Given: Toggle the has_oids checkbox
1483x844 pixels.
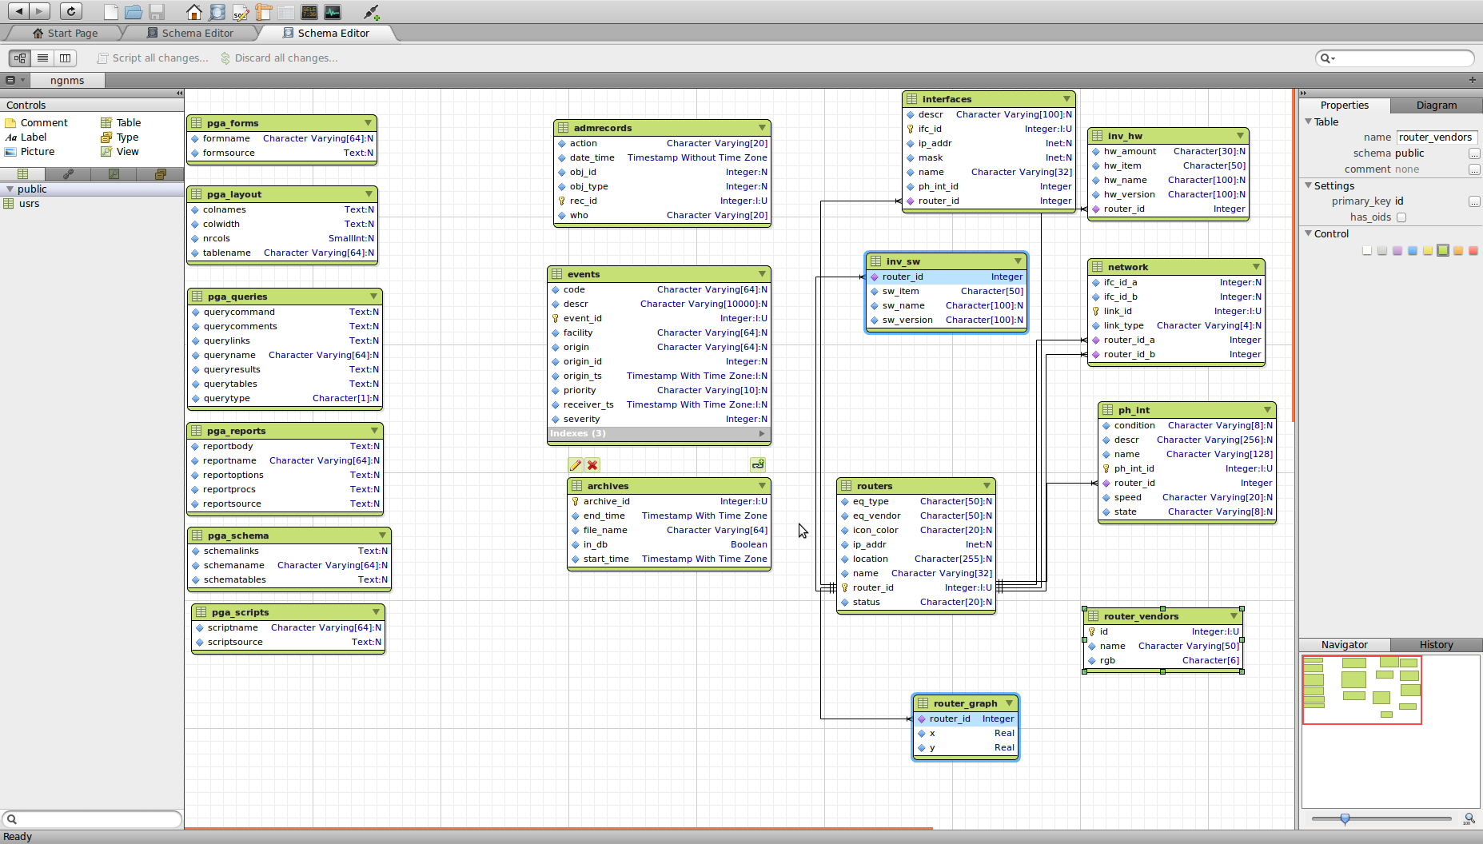Looking at the screenshot, I should (x=1401, y=217).
